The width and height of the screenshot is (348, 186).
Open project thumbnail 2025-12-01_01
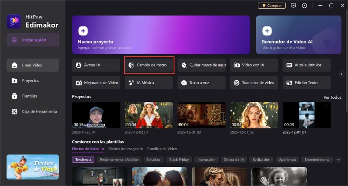click(x=307, y=115)
